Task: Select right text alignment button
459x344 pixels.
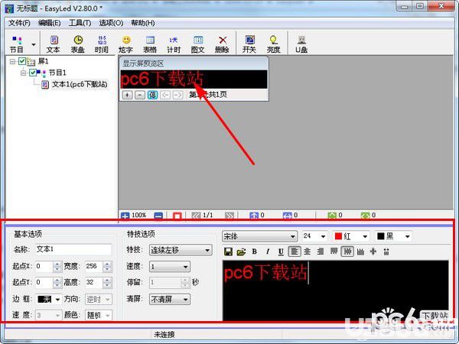Action: tap(321, 252)
